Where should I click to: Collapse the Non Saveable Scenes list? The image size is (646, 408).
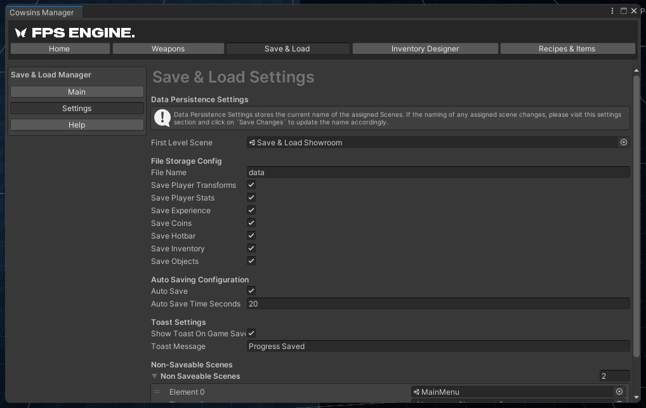click(155, 376)
